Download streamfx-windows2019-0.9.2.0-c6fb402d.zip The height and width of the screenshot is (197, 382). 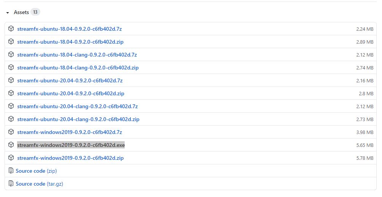[x=70, y=158]
